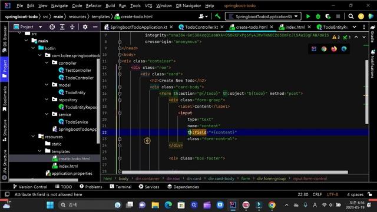Open the Problems tool window
The height and width of the screenshot is (212, 377).
pos(91,187)
